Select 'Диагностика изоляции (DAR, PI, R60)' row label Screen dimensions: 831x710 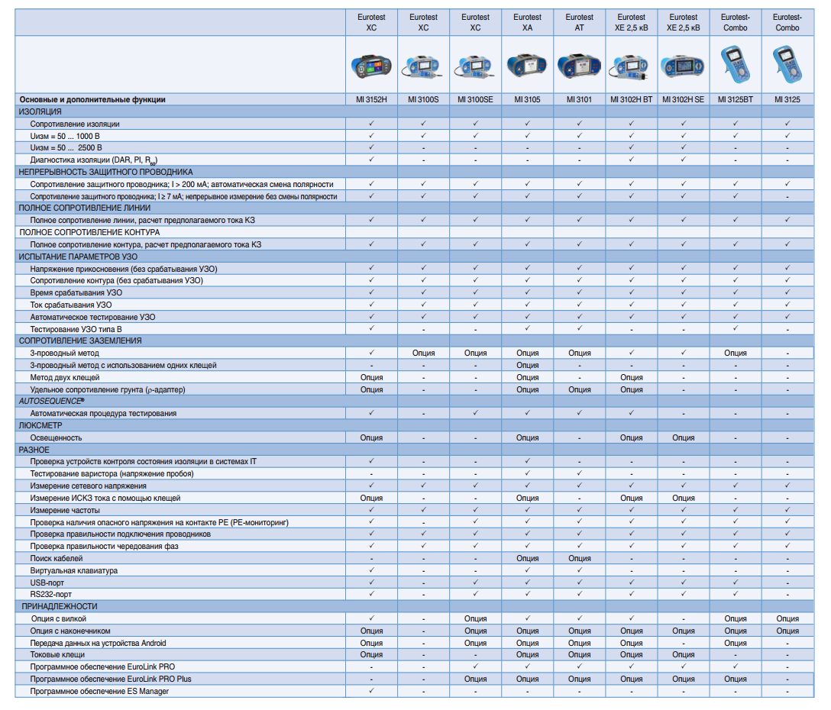(x=94, y=160)
